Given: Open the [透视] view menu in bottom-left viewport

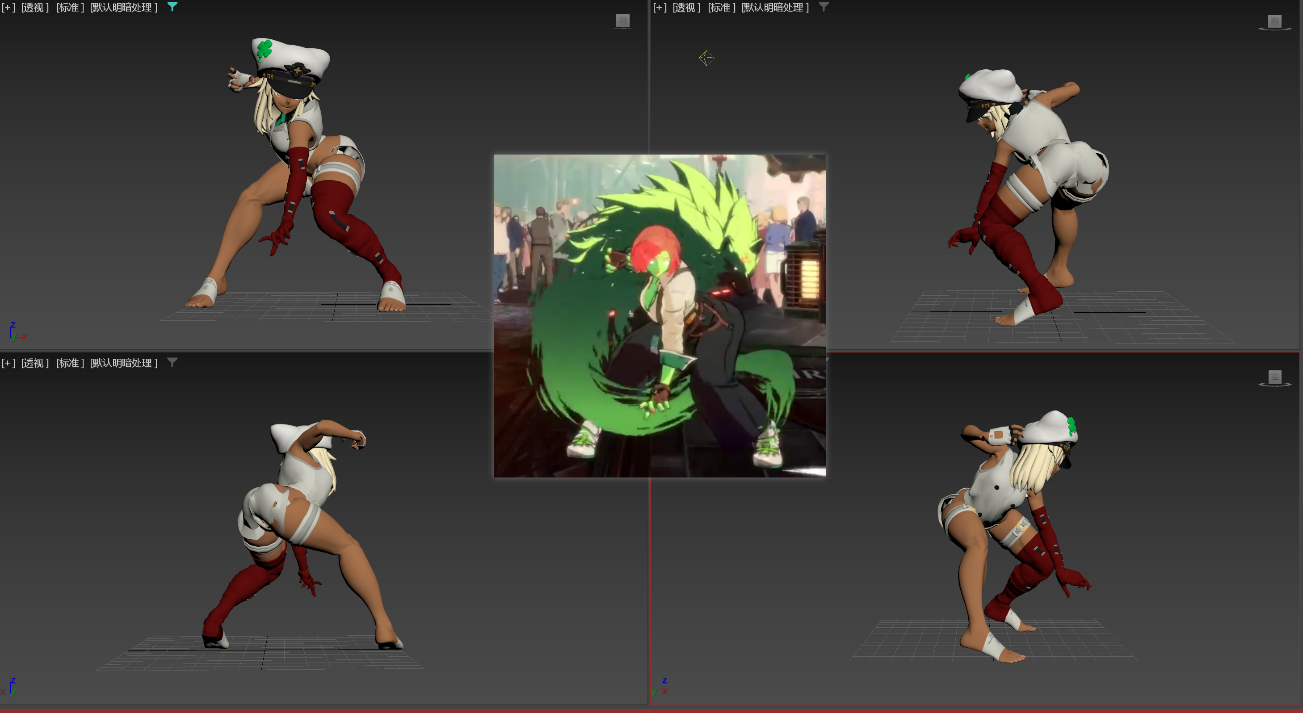Looking at the screenshot, I should click(x=35, y=363).
